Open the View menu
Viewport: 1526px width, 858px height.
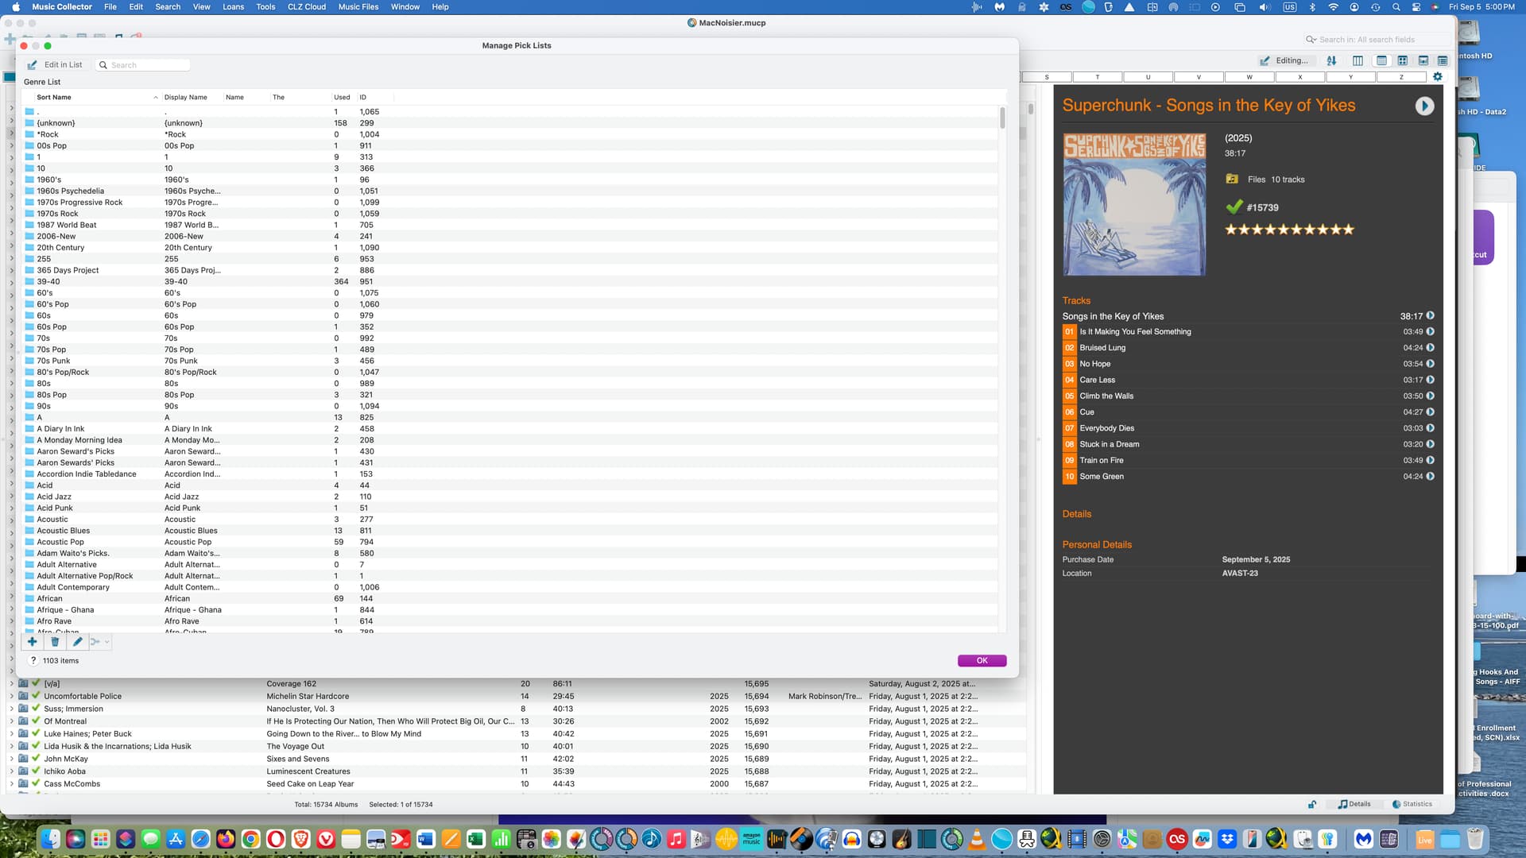click(x=202, y=7)
